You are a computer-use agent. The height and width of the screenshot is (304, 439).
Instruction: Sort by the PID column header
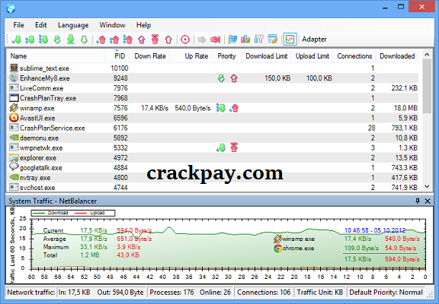[117, 56]
